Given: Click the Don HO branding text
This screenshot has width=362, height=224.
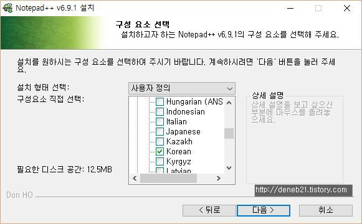Looking at the screenshot, I should coord(19,195).
